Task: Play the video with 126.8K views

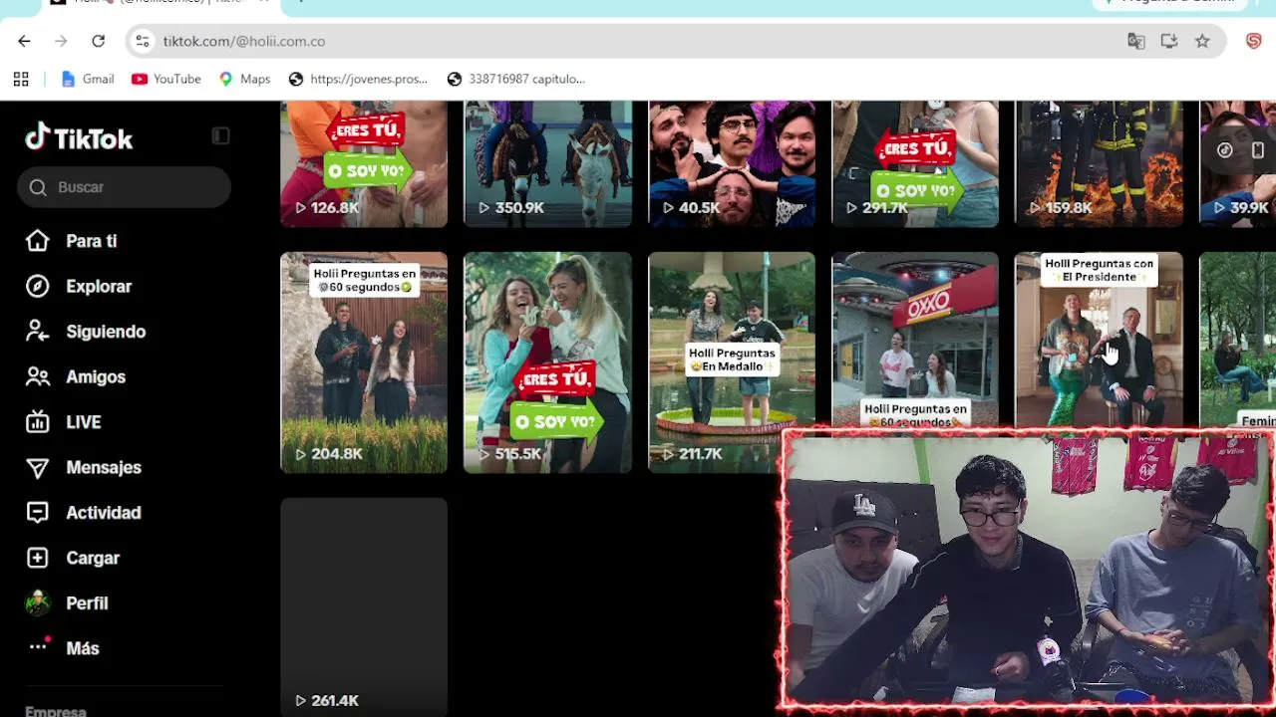Action: 364,163
